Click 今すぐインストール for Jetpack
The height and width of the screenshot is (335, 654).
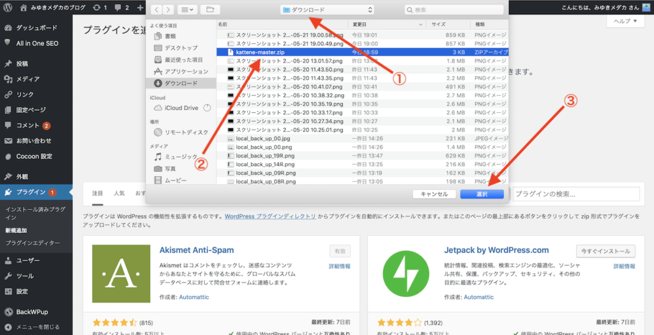[x=605, y=251]
